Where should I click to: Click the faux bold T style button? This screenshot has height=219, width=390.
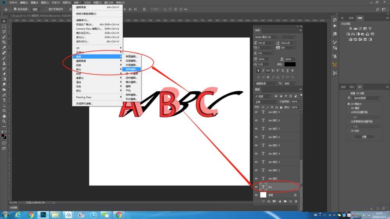(258, 71)
